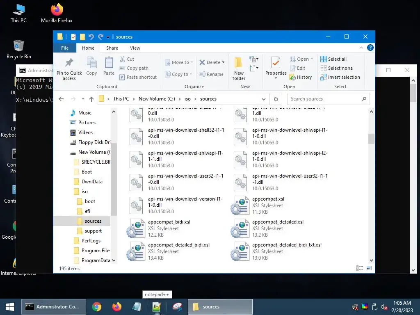Switch to the View ribbon tab
Viewport: 420px width, 315px height.
pos(135,48)
